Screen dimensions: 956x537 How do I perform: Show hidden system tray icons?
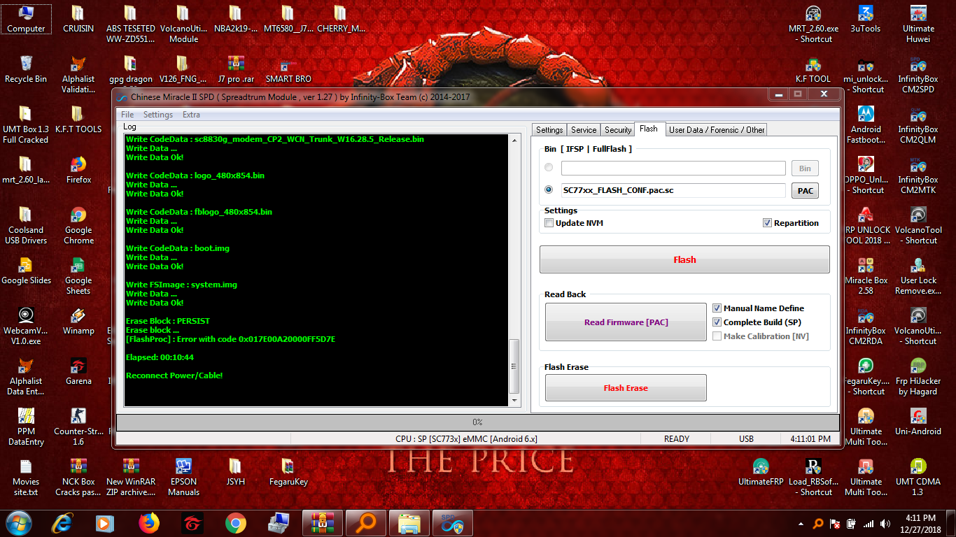801,524
